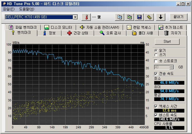Viewport: 192px width, 134px height.
Task: Save screenshot using floppy disk icon
Action: tap(139, 17)
